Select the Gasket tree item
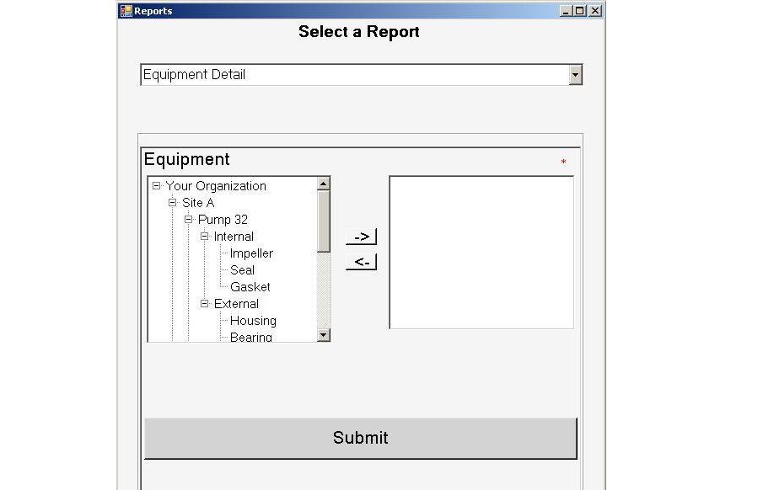Viewport: 763px width, 490px height. pyautogui.click(x=250, y=287)
